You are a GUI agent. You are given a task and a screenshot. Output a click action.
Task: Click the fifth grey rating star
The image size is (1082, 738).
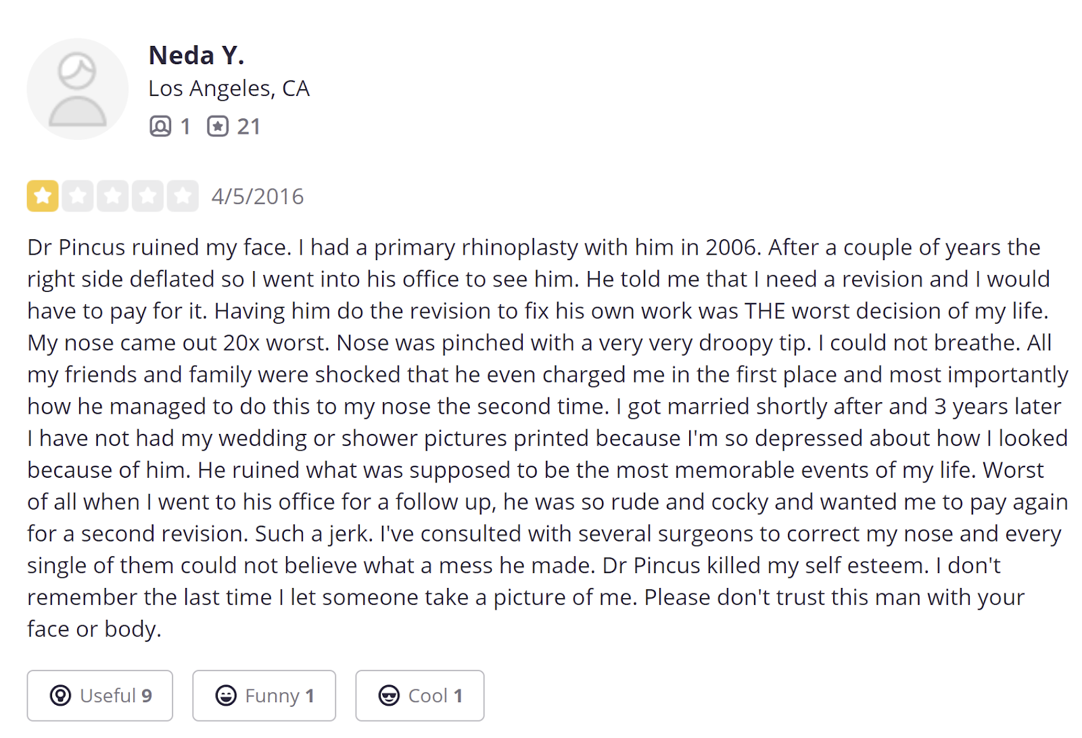183,196
